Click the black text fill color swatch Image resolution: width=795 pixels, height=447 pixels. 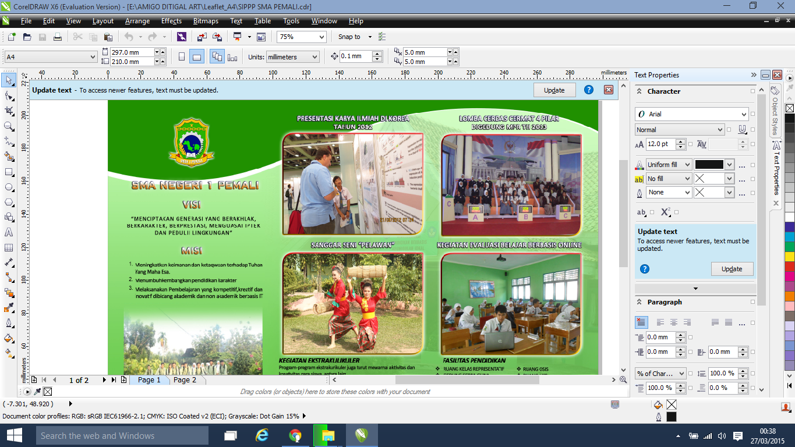[709, 165]
